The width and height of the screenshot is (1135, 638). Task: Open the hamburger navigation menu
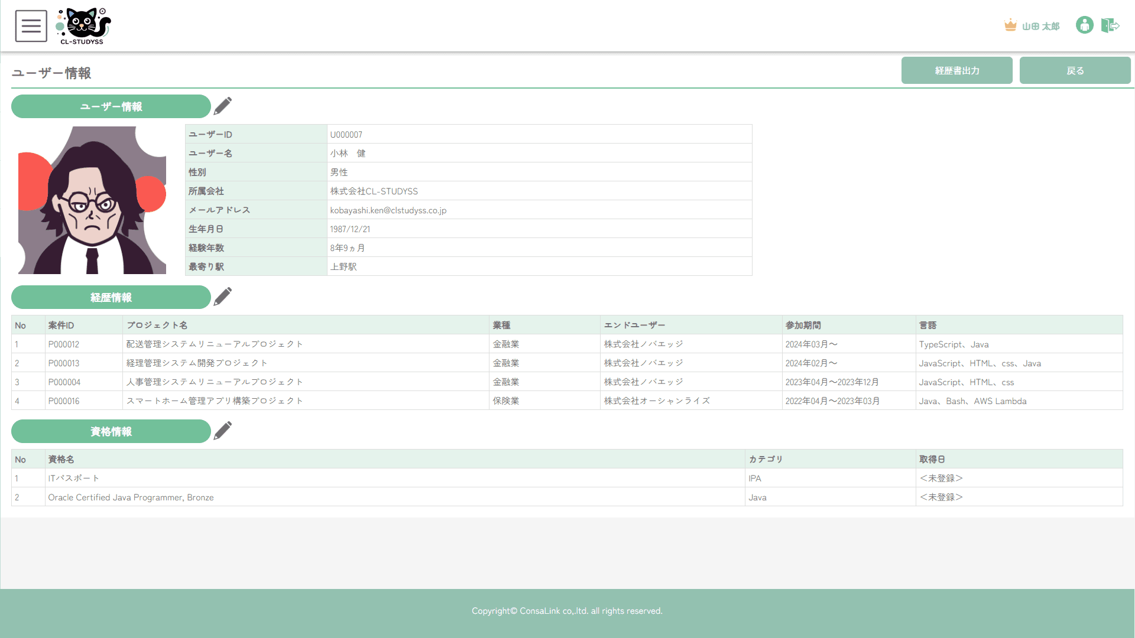(31, 25)
